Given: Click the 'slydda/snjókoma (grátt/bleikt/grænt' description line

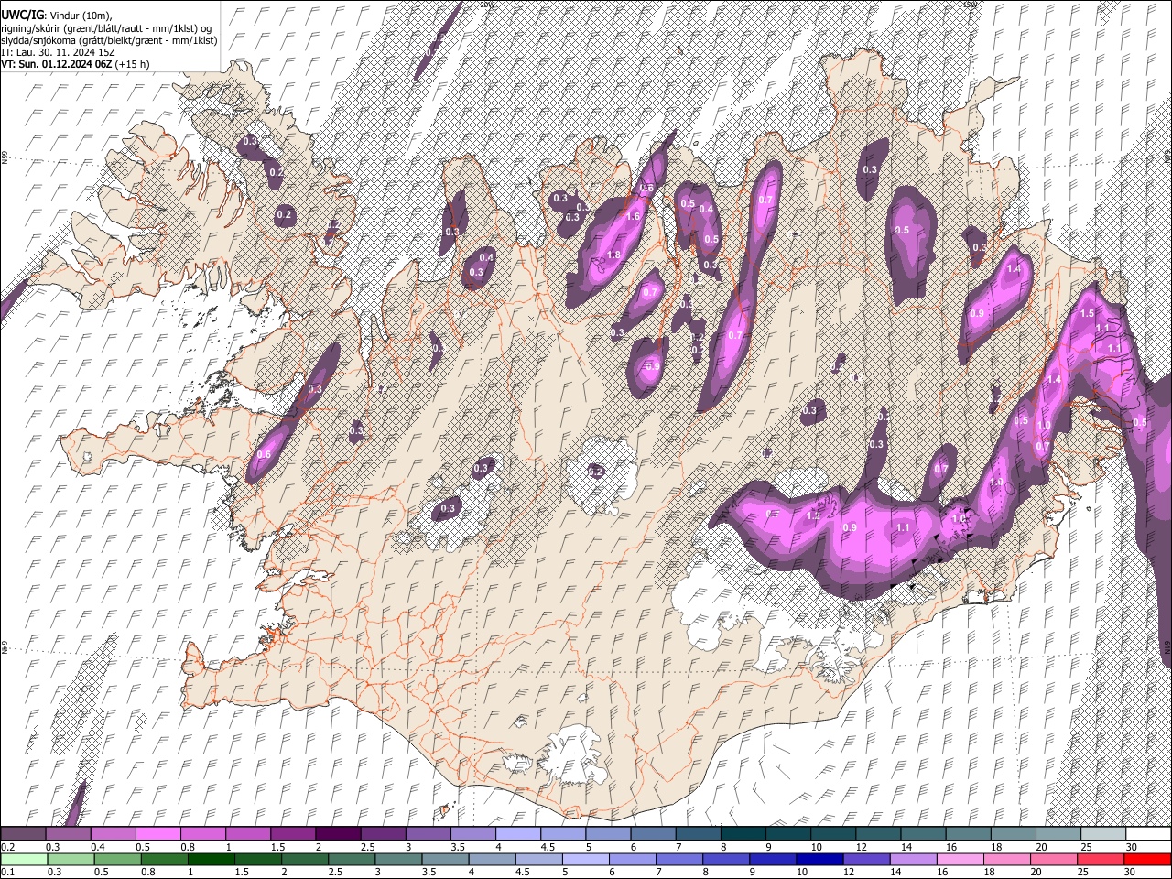Looking at the screenshot, I should [110, 40].
